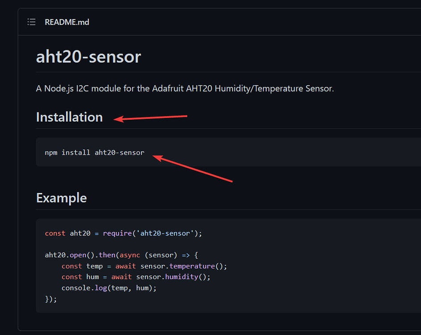
Task: Click the Installation heading anchor
Action: coord(69,117)
